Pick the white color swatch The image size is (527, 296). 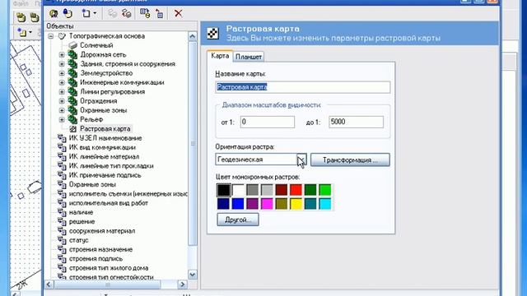(238, 190)
